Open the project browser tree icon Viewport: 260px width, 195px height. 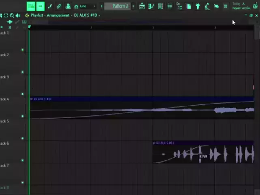tap(179, 6)
